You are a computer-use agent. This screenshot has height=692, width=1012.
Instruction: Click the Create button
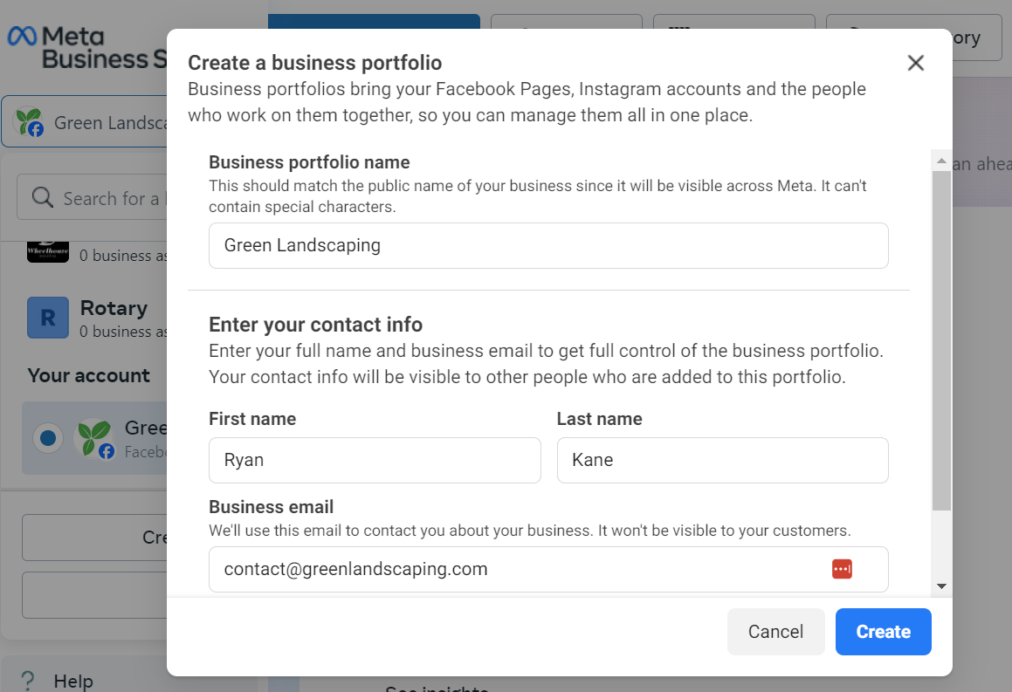click(x=883, y=632)
